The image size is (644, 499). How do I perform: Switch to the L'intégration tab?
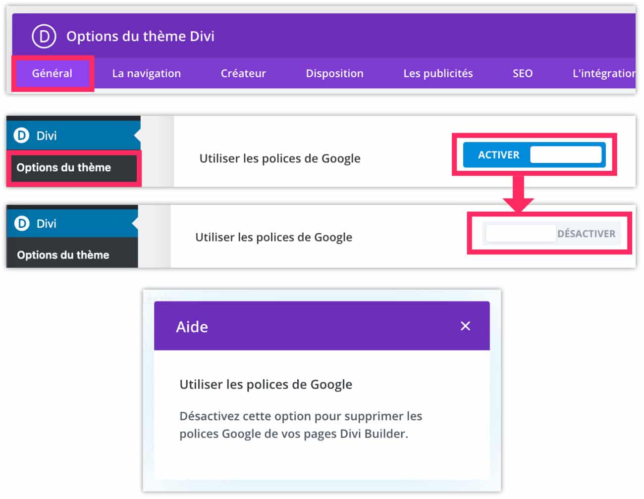604,73
